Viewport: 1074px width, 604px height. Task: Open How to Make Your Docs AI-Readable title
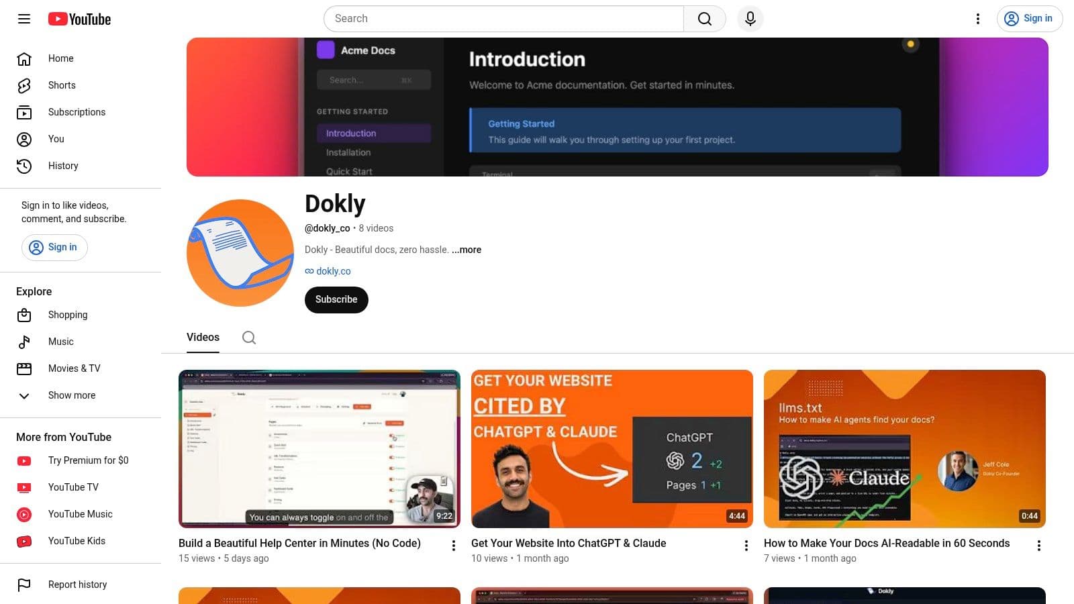coord(887,543)
